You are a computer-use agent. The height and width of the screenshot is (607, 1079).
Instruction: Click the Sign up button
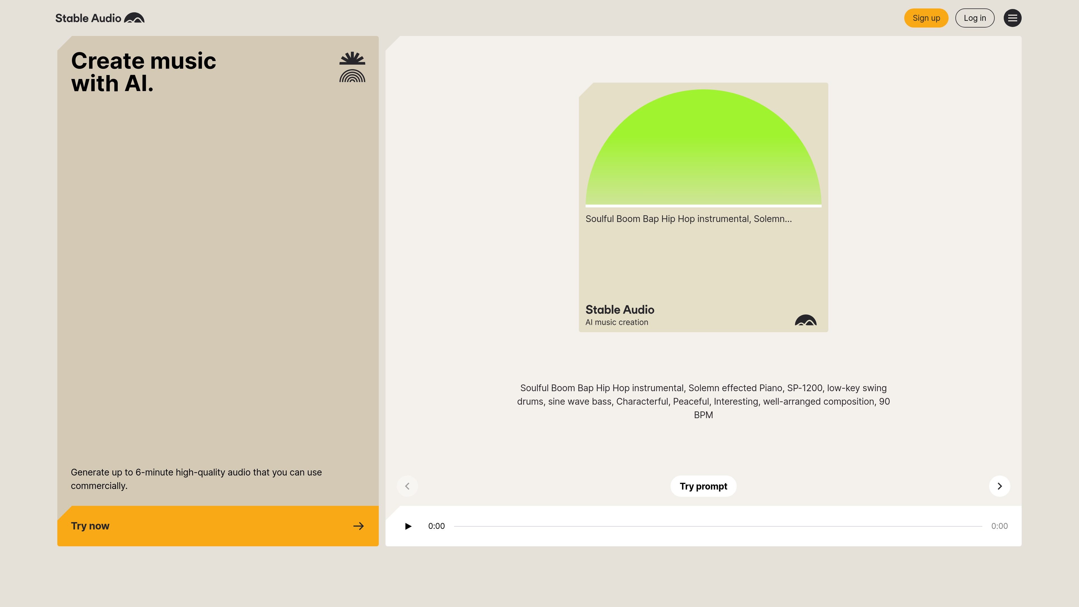(x=926, y=18)
